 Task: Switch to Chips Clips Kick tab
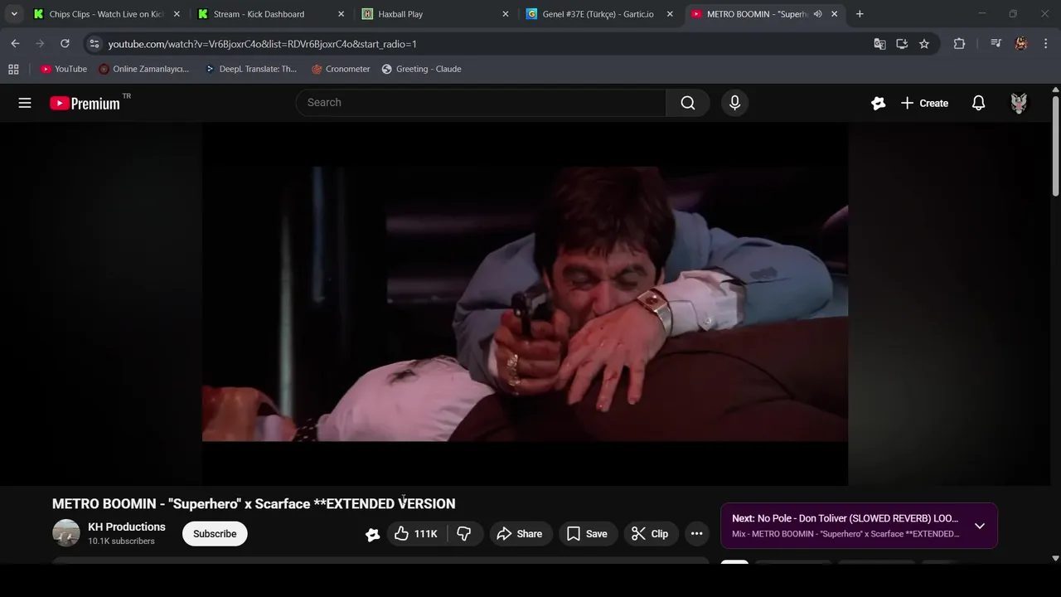(106, 14)
